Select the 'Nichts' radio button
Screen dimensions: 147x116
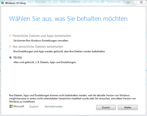(10, 57)
